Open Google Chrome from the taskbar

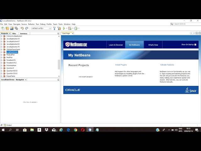[75, 130]
